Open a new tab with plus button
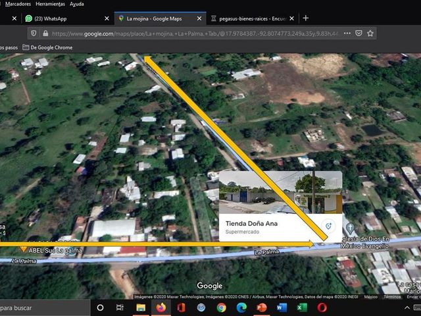Viewport: 421px width, 316px height. [x=305, y=18]
